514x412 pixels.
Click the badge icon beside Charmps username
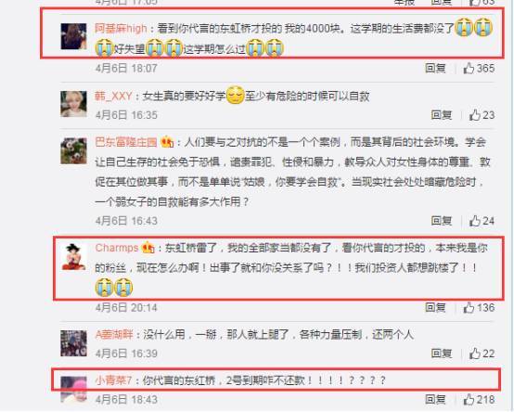coord(148,248)
